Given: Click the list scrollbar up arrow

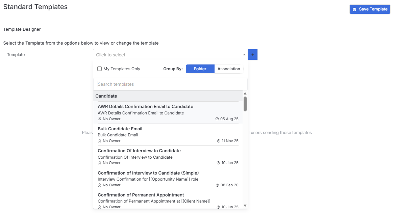Looking at the screenshot, I should click(x=245, y=94).
